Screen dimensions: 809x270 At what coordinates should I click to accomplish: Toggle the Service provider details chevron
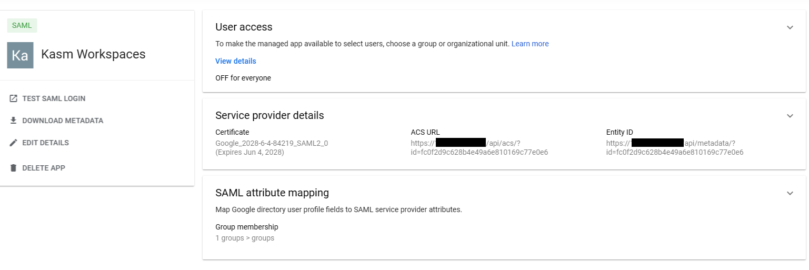click(x=790, y=116)
